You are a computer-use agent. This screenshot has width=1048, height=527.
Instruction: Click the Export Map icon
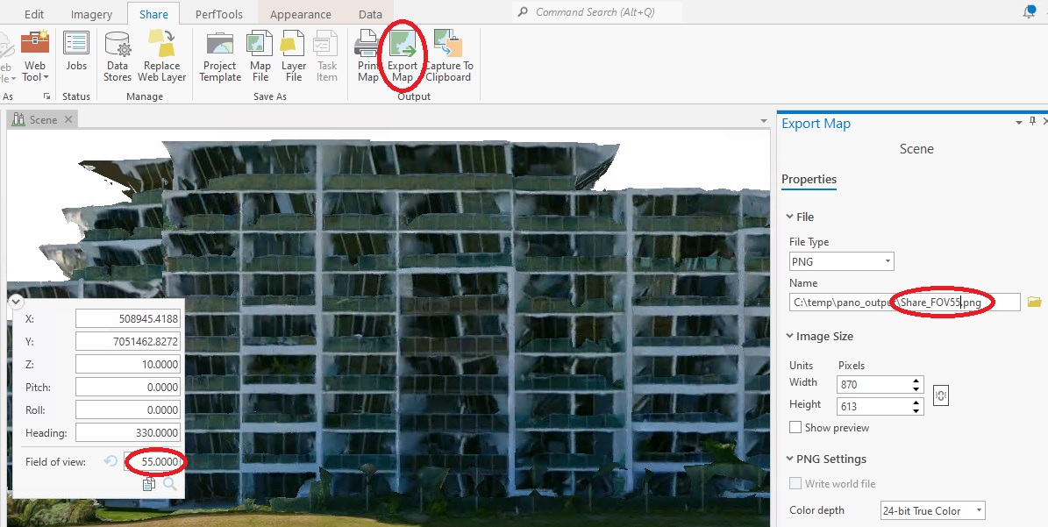tap(403, 44)
